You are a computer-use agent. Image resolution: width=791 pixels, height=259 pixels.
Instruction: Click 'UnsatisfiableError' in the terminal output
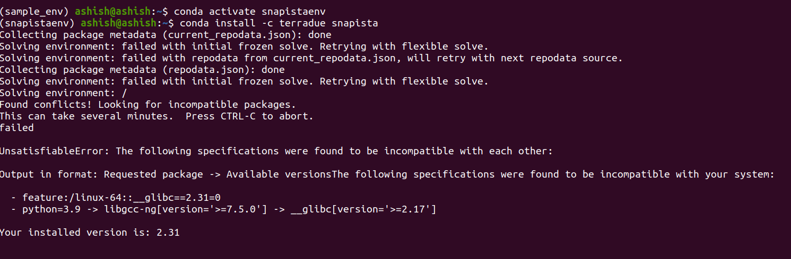[x=55, y=151]
